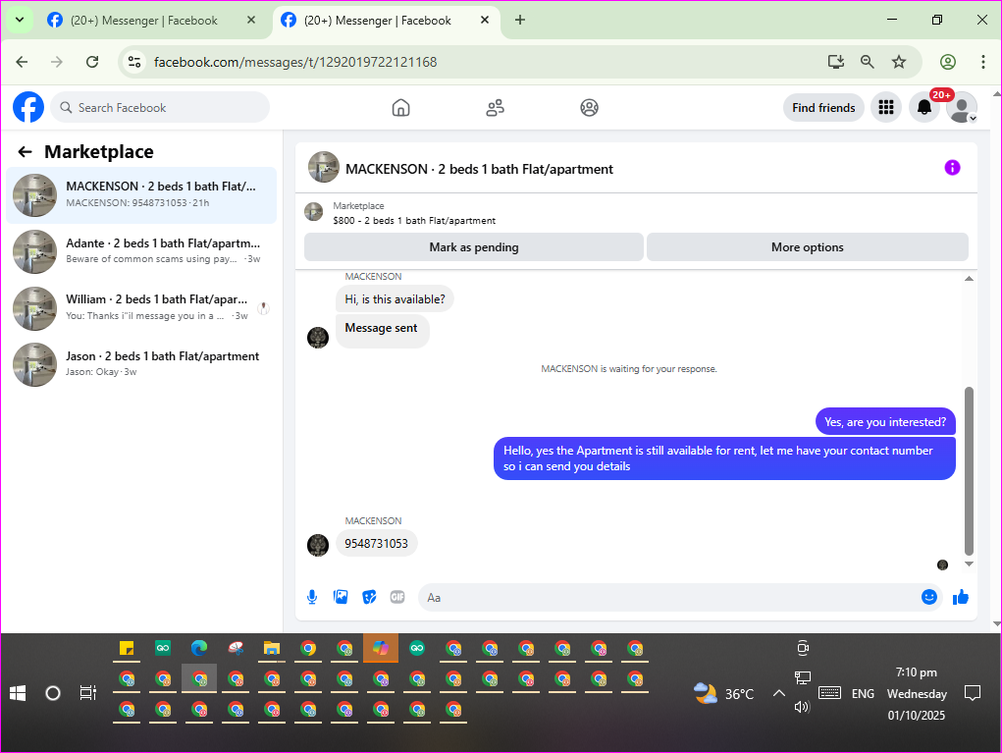Click More options button
Image resolution: width=1002 pixels, height=753 pixels.
click(x=807, y=247)
